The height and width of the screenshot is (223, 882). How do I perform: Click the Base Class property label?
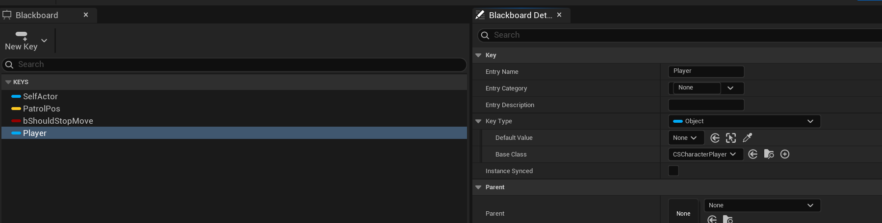tap(511, 155)
